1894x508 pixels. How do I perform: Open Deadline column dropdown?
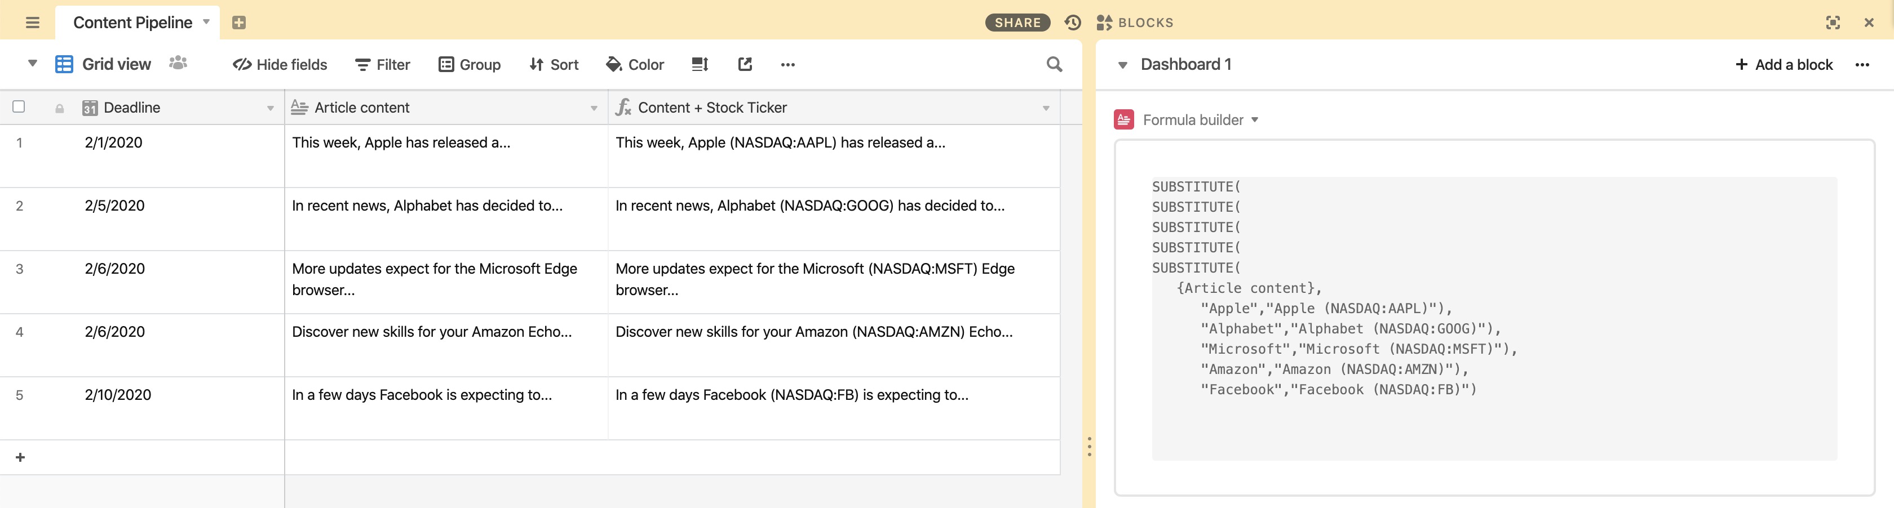point(270,109)
